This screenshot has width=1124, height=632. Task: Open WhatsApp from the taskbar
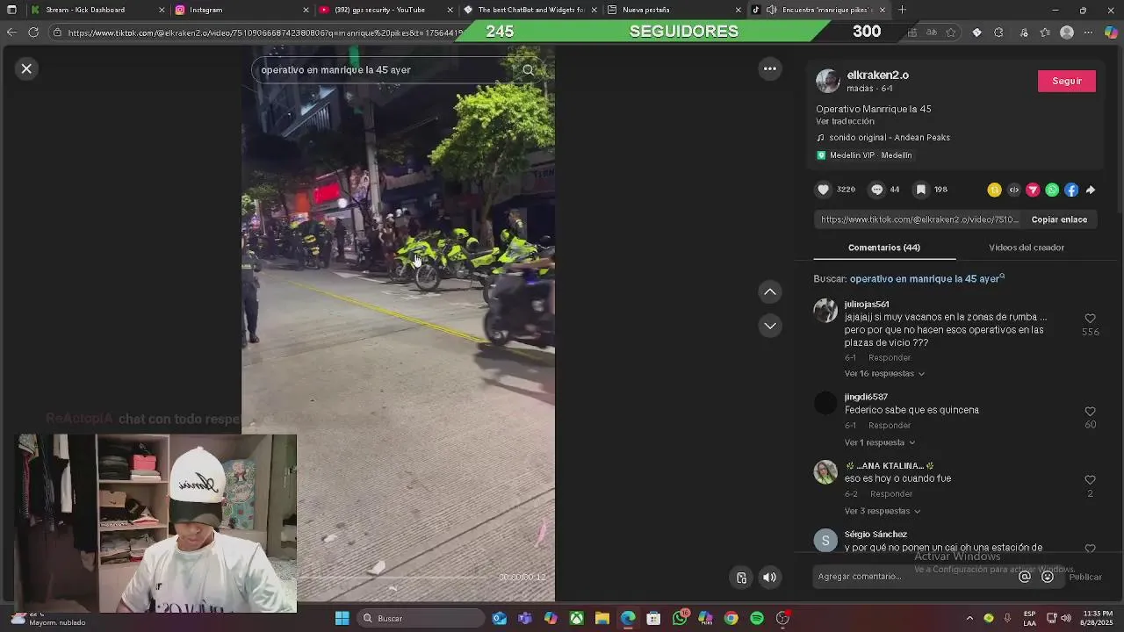pyautogui.click(x=680, y=619)
